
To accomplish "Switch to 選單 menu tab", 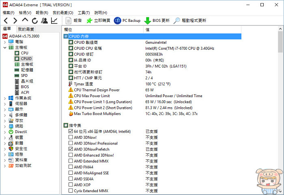I will tap(7, 29).
